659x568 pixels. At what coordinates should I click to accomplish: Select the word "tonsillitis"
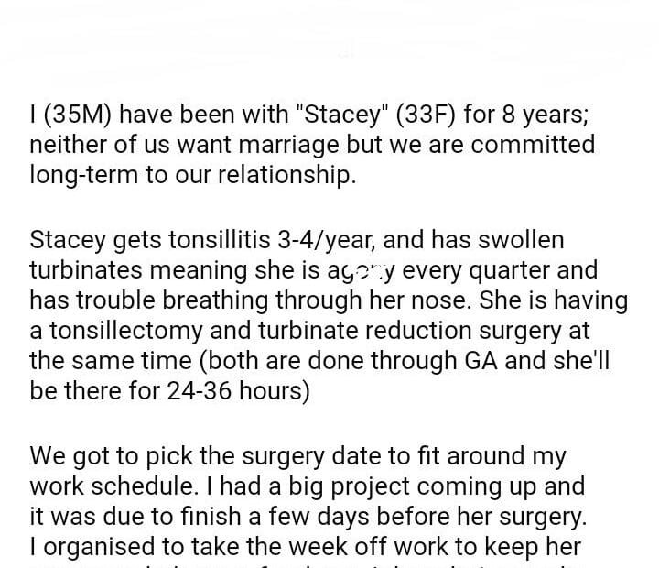coord(210,240)
